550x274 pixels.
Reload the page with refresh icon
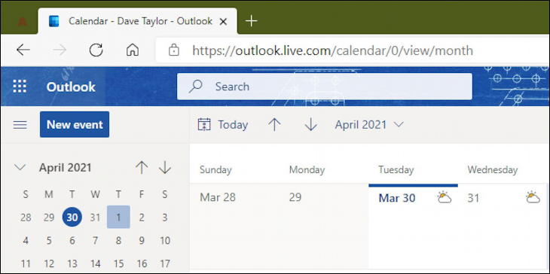(96, 50)
